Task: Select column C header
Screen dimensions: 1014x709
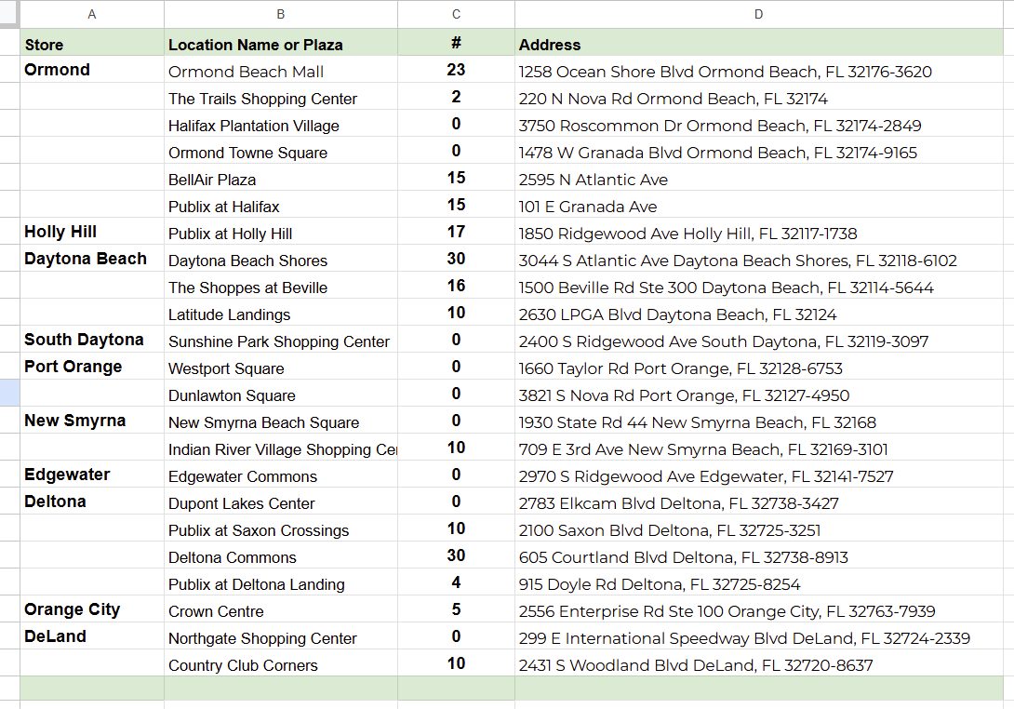Action: pos(456,14)
